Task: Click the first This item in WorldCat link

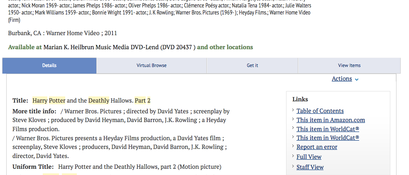Action: (328, 129)
